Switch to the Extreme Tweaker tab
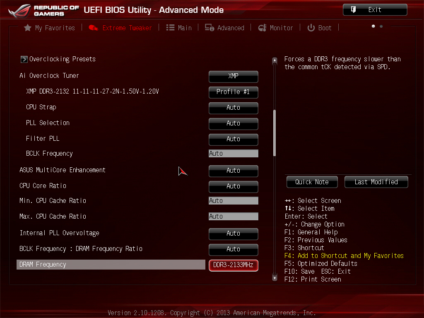The height and width of the screenshot is (318, 424). pyautogui.click(x=120, y=28)
